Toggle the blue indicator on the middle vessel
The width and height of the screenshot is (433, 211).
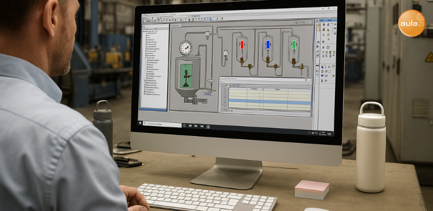pos(268,44)
